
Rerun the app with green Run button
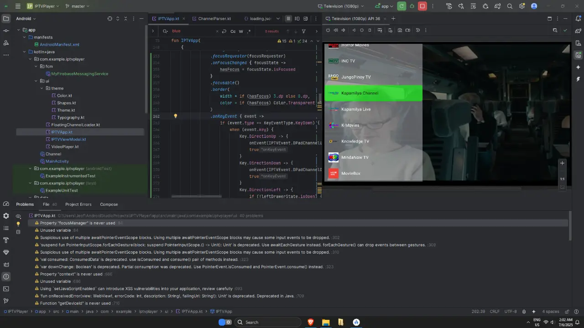(401, 6)
